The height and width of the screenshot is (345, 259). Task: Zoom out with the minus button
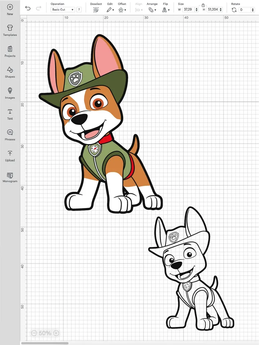point(34,333)
